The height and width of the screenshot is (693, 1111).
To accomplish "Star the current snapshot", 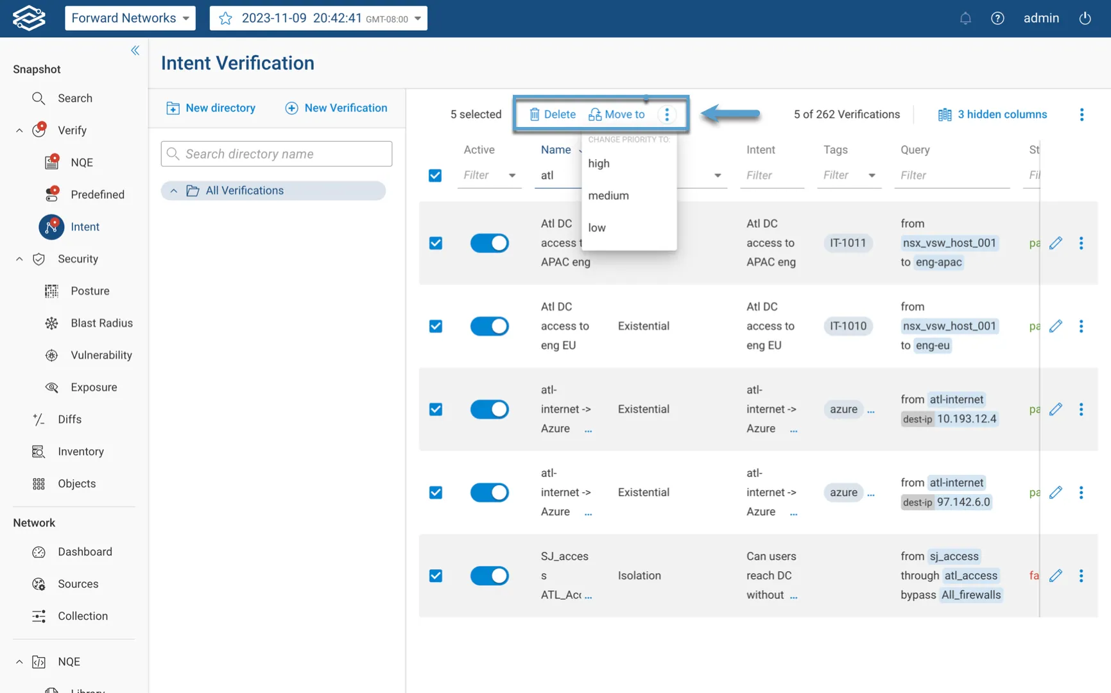I will pos(225,19).
